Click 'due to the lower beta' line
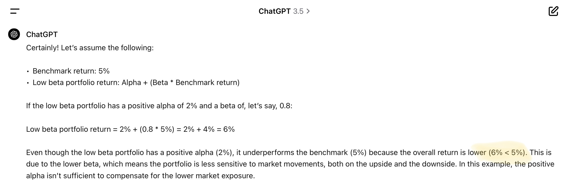 pyautogui.click(x=290, y=164)
